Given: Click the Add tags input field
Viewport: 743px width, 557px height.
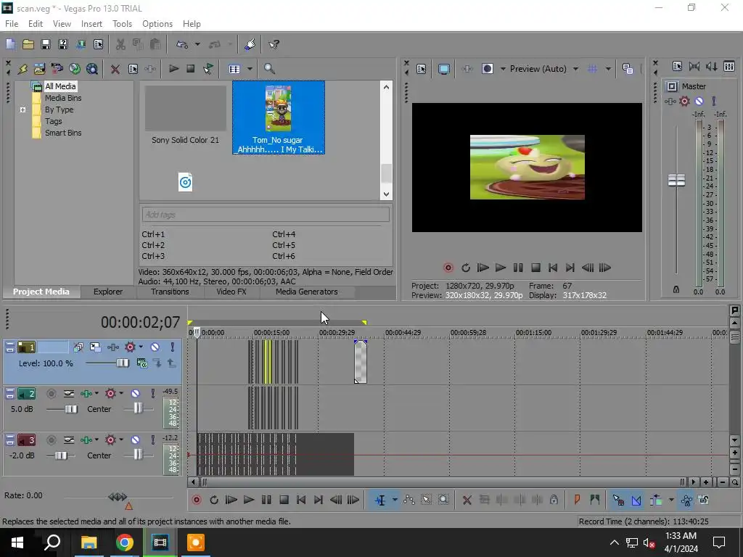Looking at the screenshot, I should [266, 215].
